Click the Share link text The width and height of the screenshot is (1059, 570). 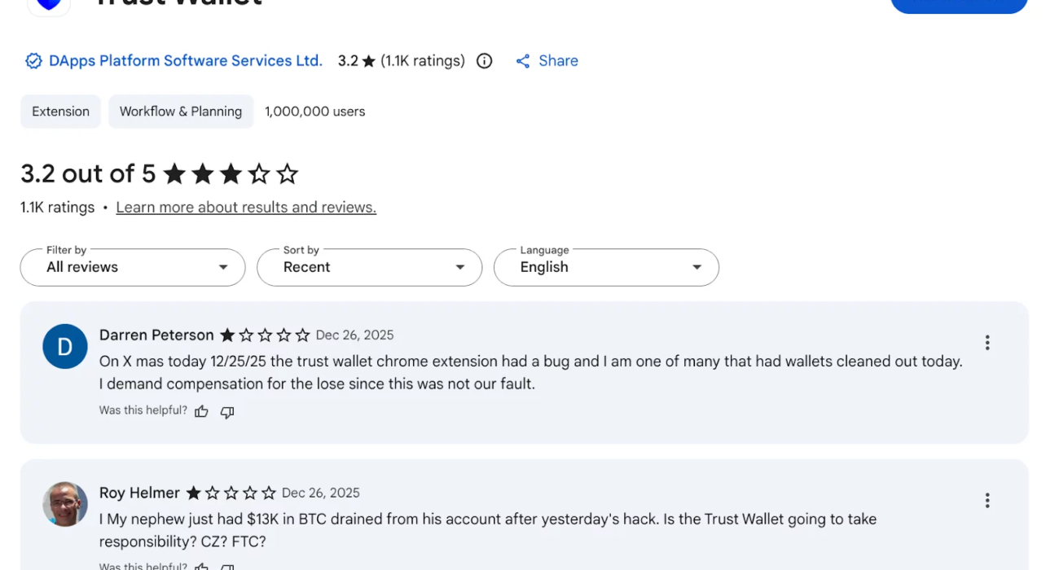tap(558, 61)
